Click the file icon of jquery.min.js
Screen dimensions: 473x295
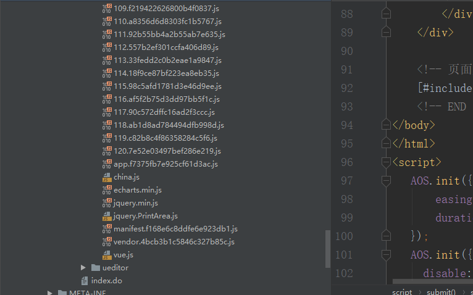coord(107,203)
